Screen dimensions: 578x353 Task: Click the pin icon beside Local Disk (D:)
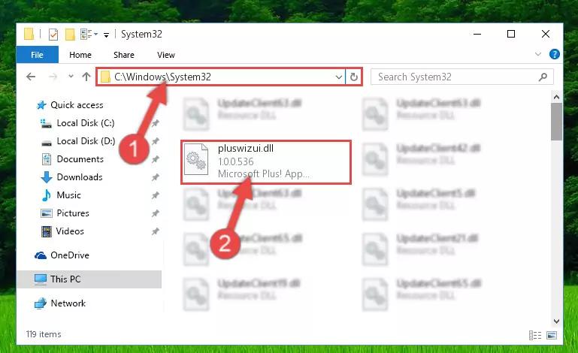[156, 141]
